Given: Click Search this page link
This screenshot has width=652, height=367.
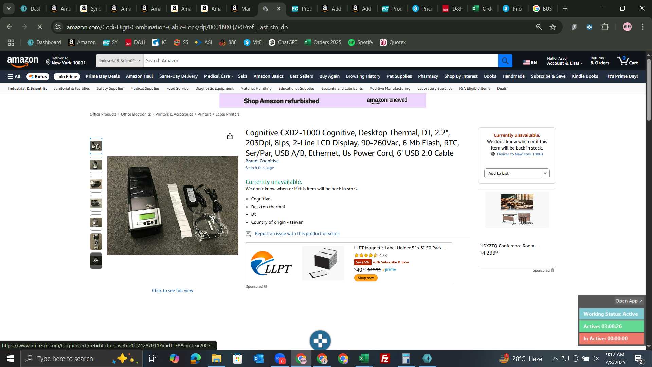Looking at the screenshot, I should pyautogui.click(x=259, y=168).
